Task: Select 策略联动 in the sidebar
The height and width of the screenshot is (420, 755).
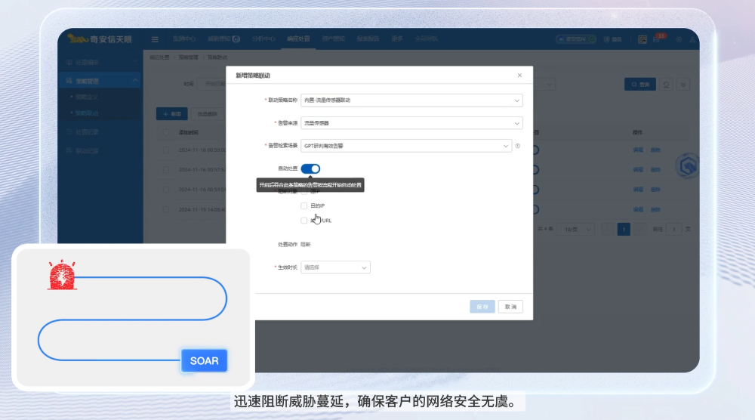Action: (x=87, y=113)
